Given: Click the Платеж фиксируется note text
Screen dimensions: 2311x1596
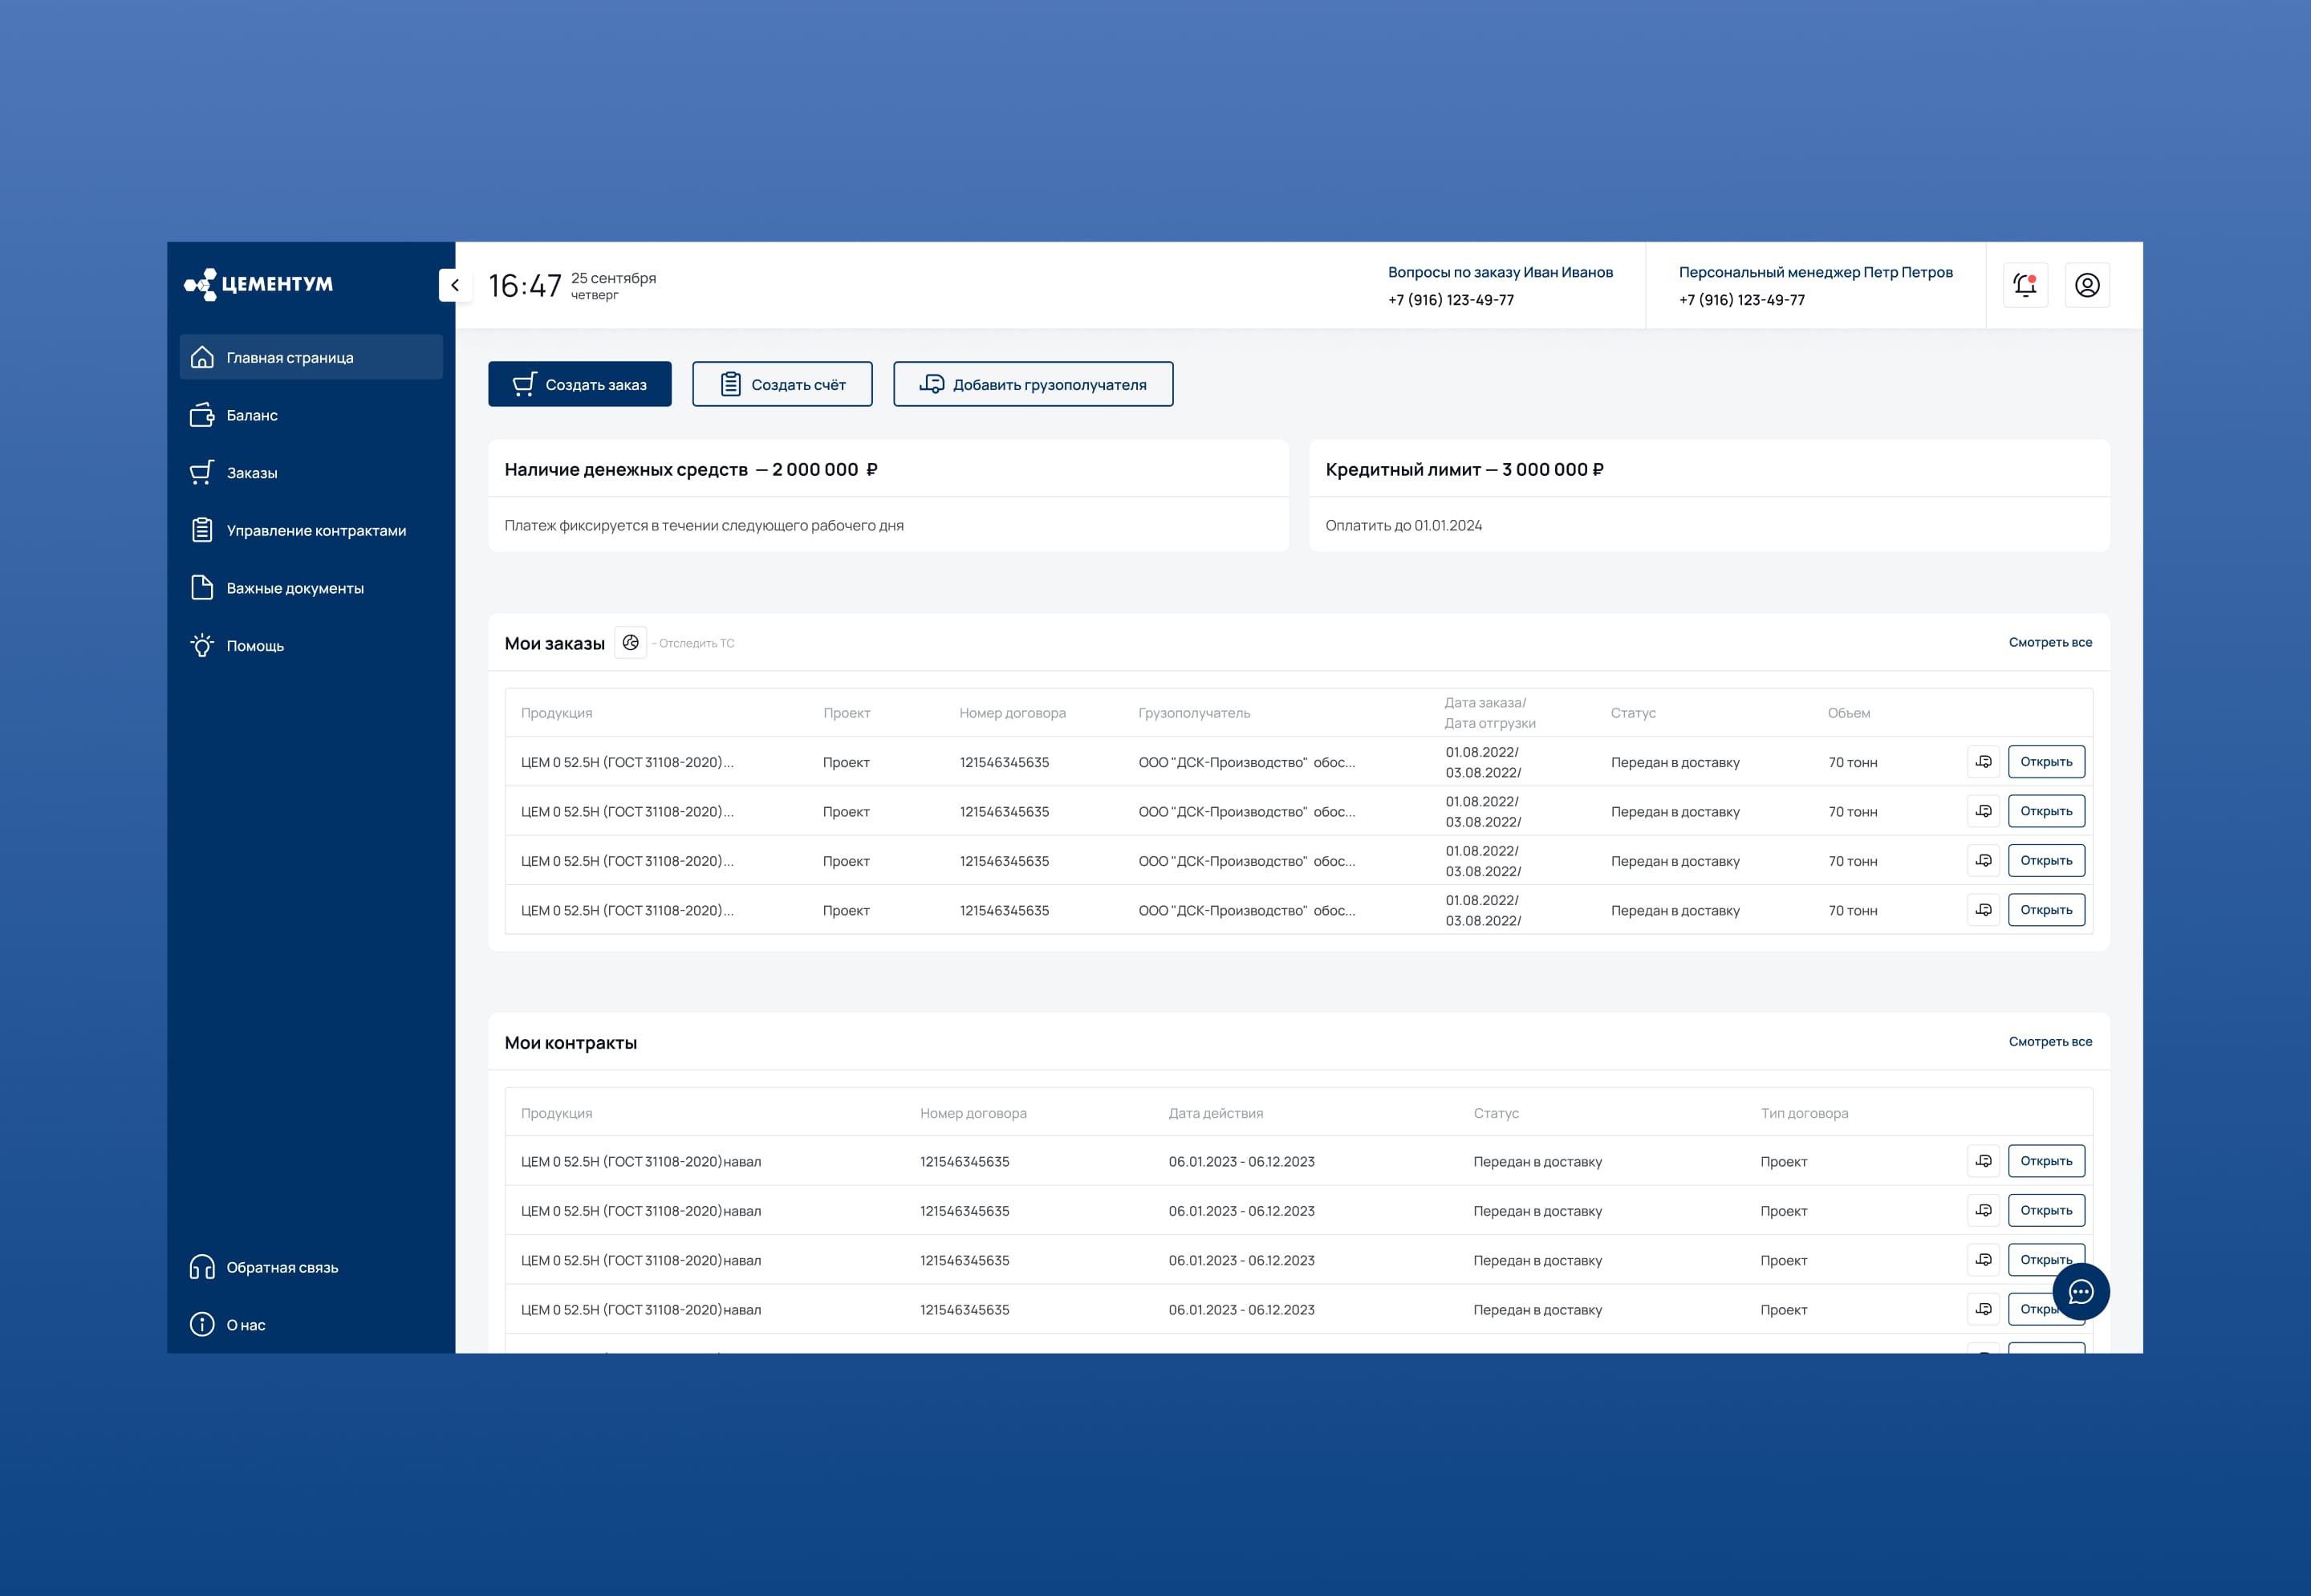Looking at the screenshot, I should tap(704, 525).
